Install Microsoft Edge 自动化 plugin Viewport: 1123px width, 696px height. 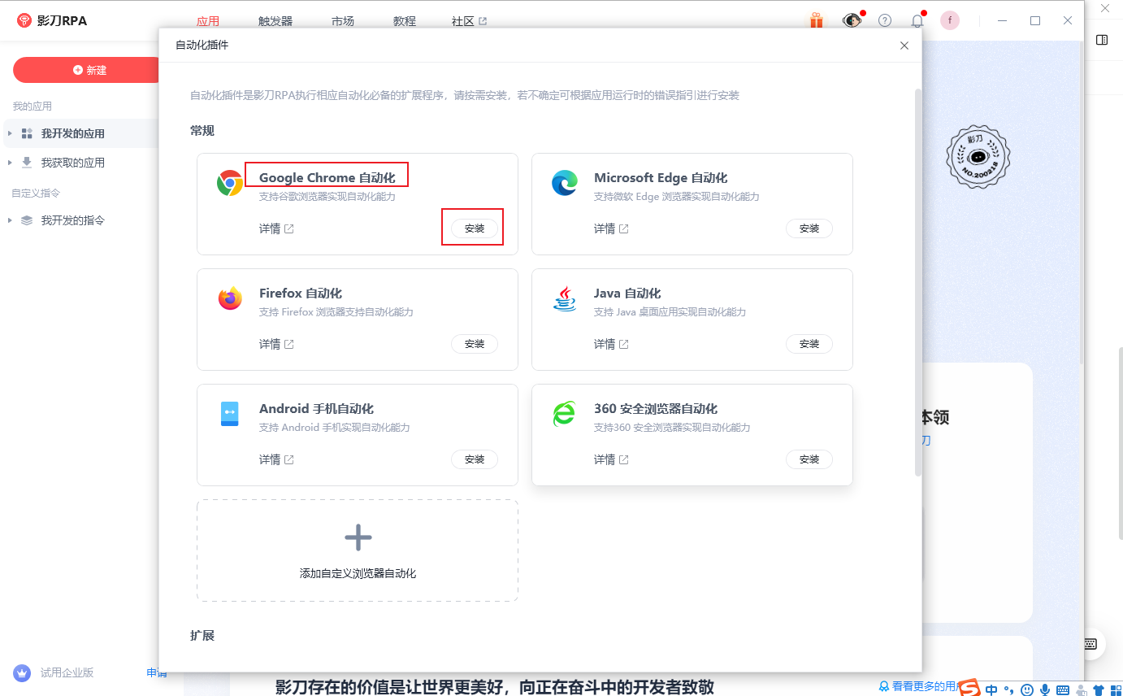click(809, 228)
